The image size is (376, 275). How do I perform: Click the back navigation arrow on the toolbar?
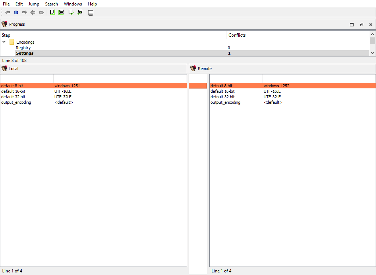coord(7,12)
